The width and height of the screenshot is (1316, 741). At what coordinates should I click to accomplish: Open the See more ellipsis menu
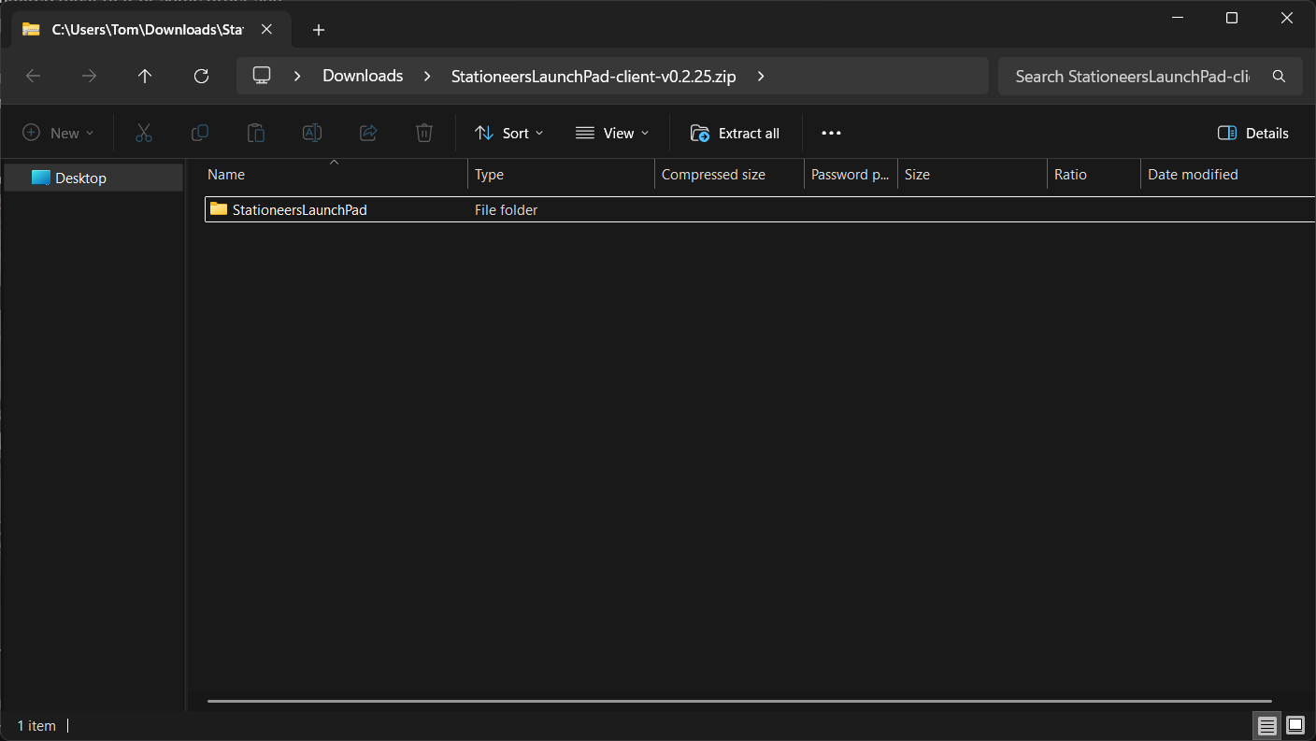831,134
